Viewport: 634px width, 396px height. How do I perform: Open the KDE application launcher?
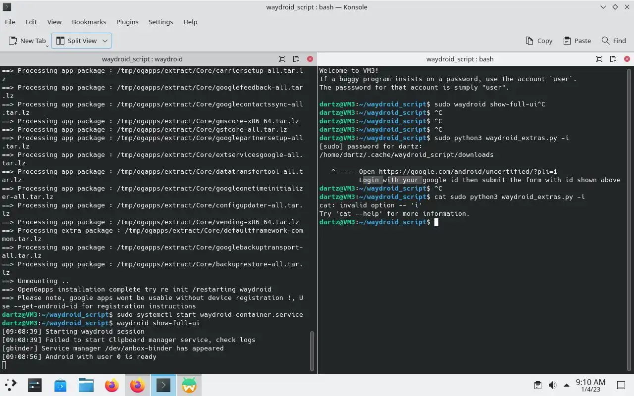(x=10, y=385)
